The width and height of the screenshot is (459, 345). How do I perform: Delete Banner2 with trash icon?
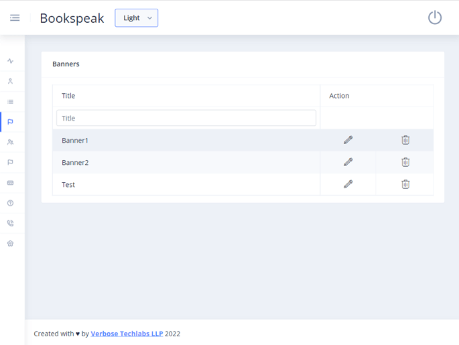pyautogui.click(x=405, y=162)
